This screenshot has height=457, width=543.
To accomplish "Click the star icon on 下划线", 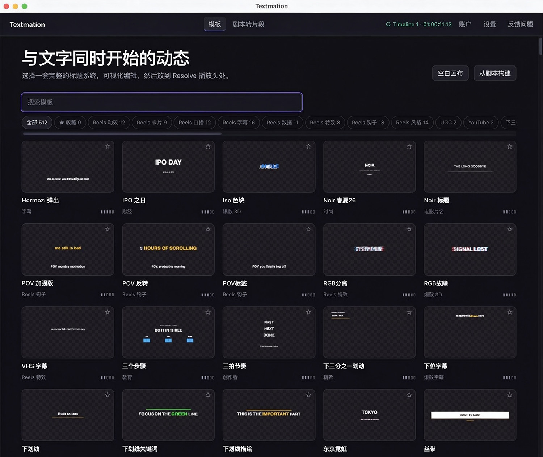I will pos(108,395).
